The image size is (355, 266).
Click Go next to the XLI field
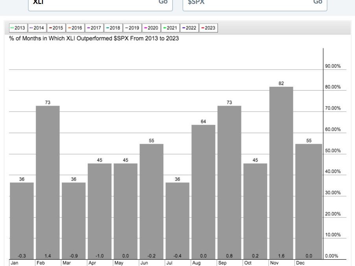[163, 2]
